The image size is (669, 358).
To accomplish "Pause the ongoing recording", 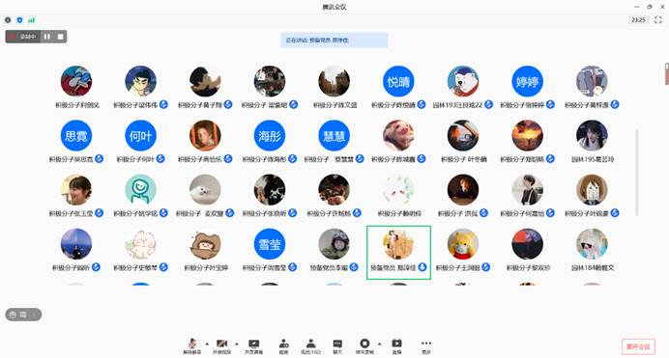I will 47,37.
